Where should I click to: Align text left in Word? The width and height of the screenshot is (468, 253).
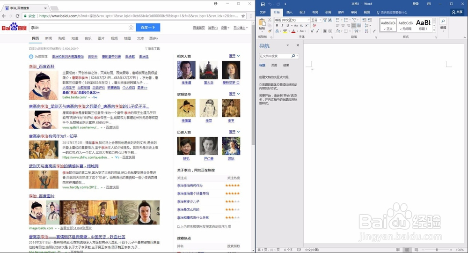[337, 25]
